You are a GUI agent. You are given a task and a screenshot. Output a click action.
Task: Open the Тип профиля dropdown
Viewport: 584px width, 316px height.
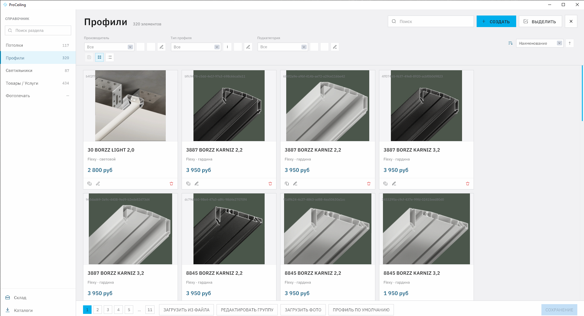196,47
